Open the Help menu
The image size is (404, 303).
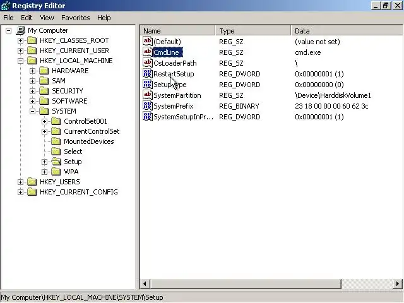tap(104, 18)
